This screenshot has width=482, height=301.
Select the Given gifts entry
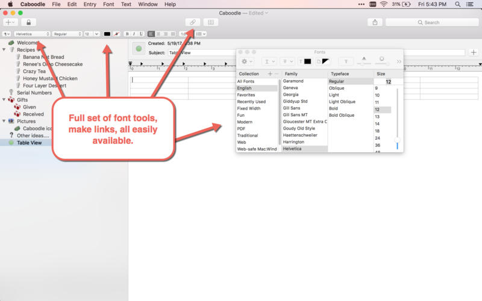click(29, 107)
